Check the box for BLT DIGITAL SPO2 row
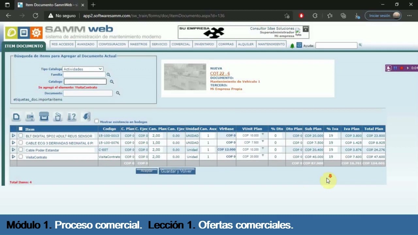This screenshot has height=235, width=418. [x=21, y=135]
